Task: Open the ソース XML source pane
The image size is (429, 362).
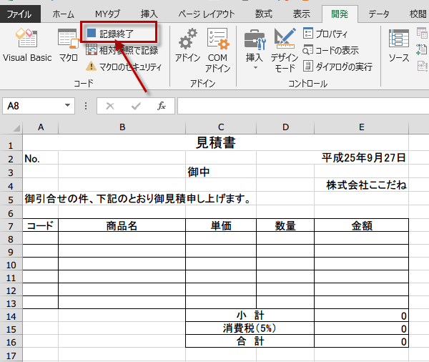Action: tap(399, 45)
